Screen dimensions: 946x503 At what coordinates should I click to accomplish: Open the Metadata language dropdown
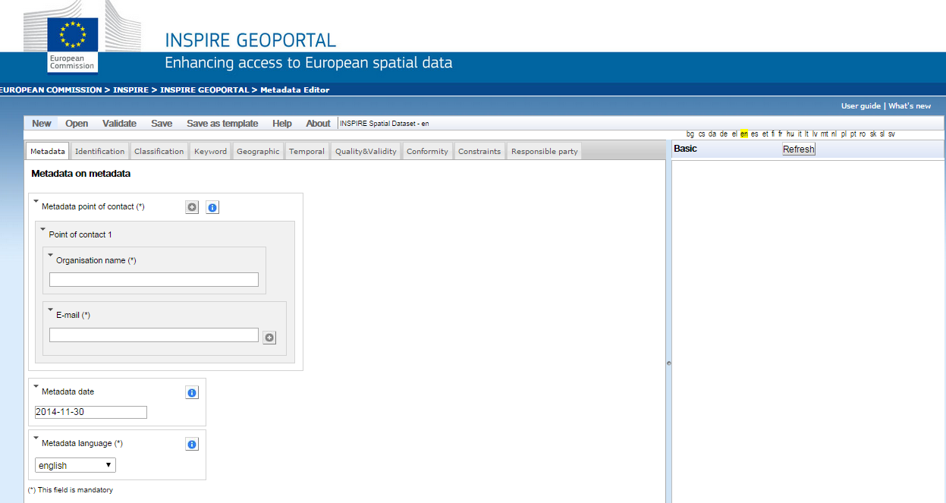[75, 465]
